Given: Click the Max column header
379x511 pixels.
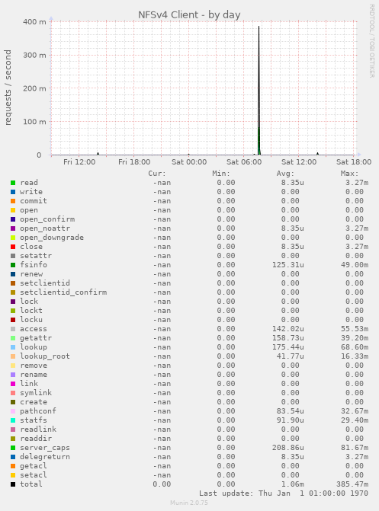Looking at the screenshot, I should coord(349,174).
